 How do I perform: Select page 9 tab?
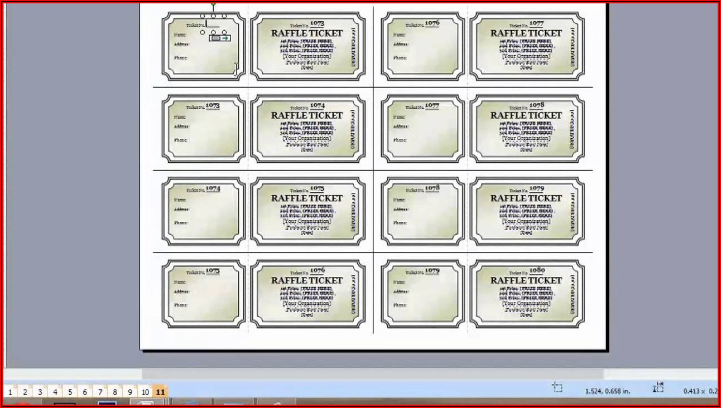pos(130,392)
